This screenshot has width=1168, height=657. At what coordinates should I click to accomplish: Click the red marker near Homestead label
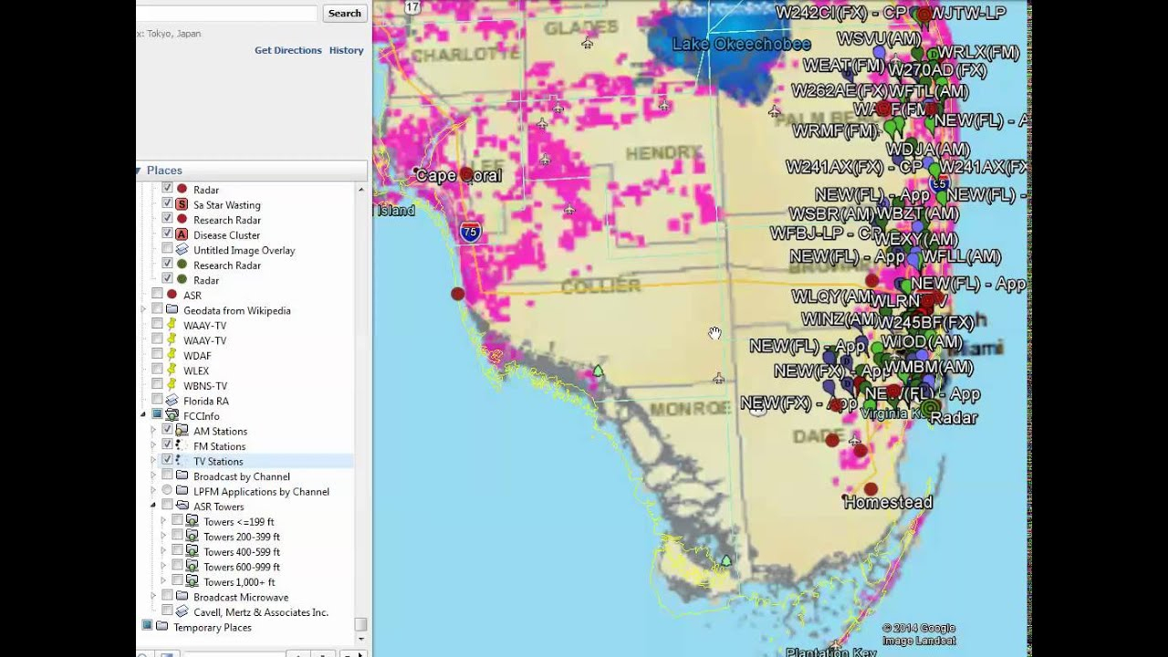point(871,489)
